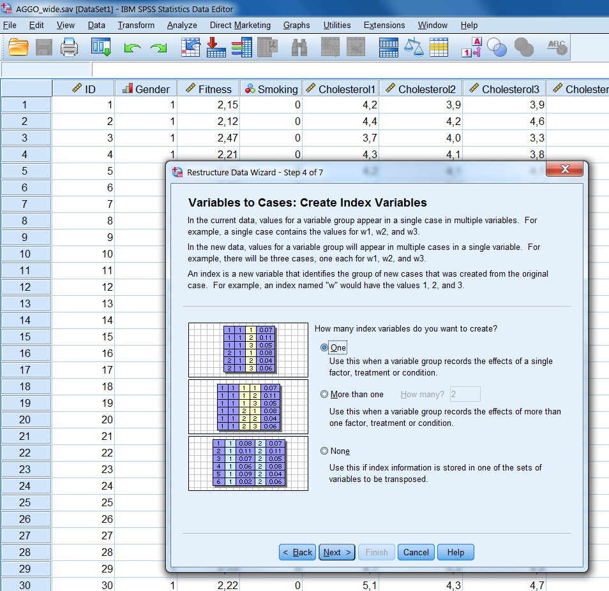Open the Graphs menu
The width and height of the screenshot is (609, 591).
(296, 25)
